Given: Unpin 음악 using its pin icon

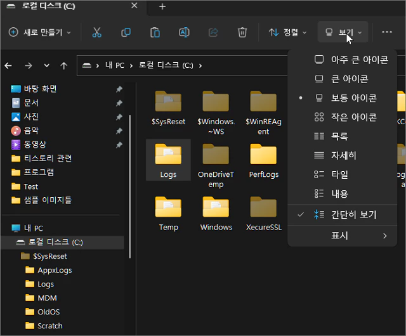Looking at the screenshot, I should pyautogui.click(x=119, y=131).
